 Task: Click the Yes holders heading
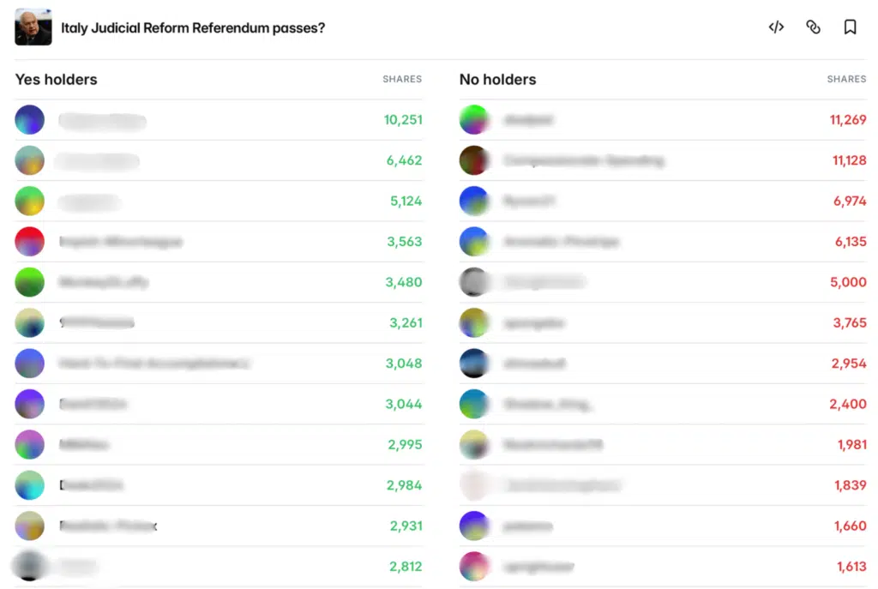[57, 80]
